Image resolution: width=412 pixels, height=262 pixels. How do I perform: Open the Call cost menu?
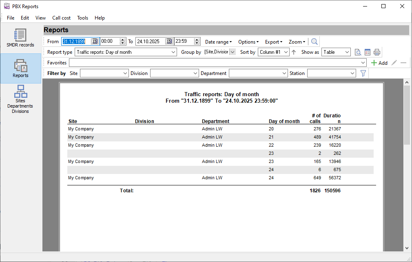[x=61, y=18]
